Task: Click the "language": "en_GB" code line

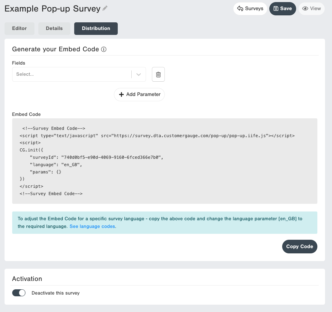Action: coord(56,165)
